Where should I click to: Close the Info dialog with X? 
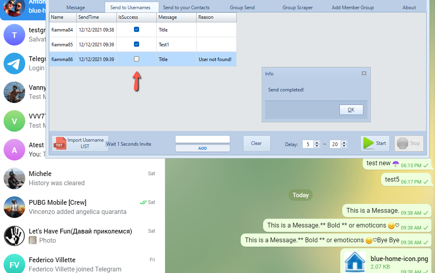point(364,73)
